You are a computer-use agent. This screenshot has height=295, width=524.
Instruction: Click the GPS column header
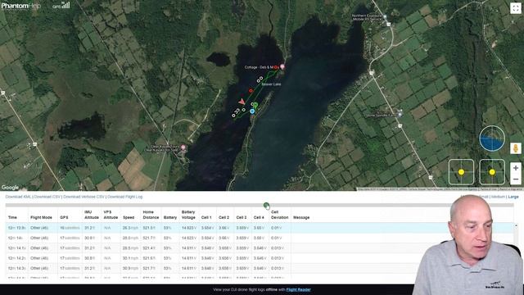click(64, 217)
